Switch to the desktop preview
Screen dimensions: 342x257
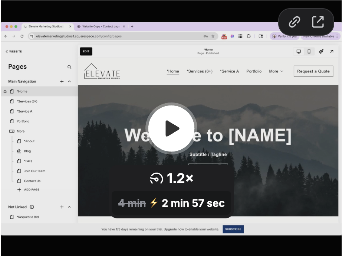[x=299, y=52]
